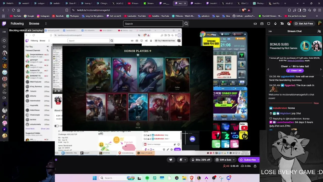The image size is (323, 182).
Task: Go to next chat banner with right arrow
Action: [x=321, y=69]
